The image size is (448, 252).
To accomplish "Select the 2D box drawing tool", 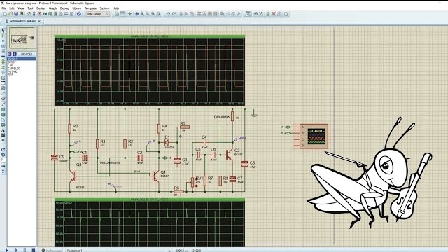I will tap(3, 109).
